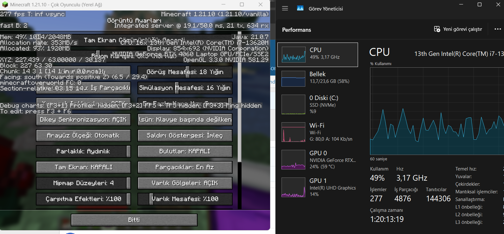Image resolution: width=504 pixels, height=234 pixels.
Task: Maximize the Görev Yöneticisi window
Action: [480, 4]
